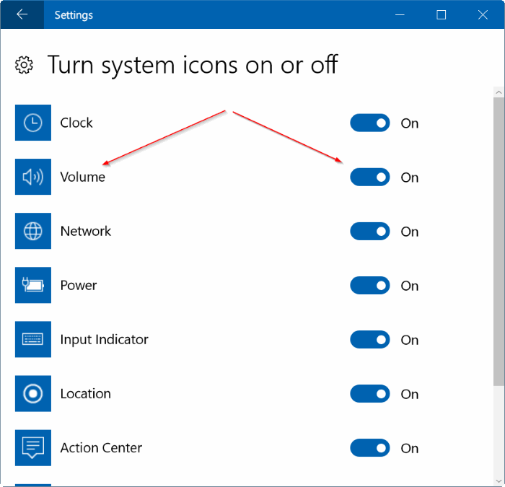Screen dimensions: 505x487
Task: Click the Settings window title text
Action: coord(74,15)
